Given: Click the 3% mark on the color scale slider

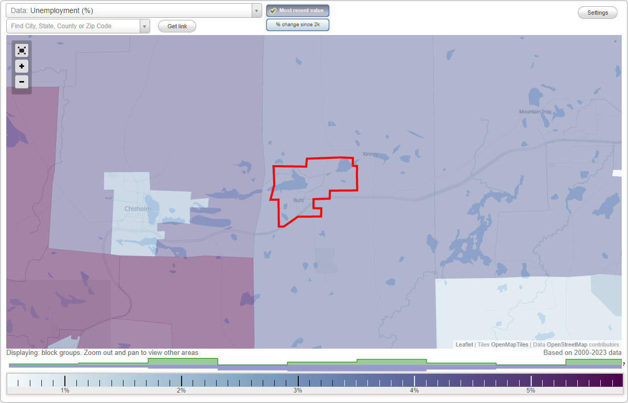Looking at the screenshot, I should point(298,380).
